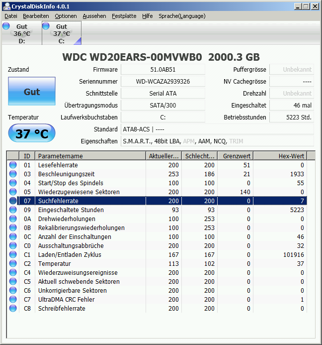Click status orb of Ausschaltungsabbrüche row
The width and height of the screenshot is (322, 345).
pyautogui.click(x=13, y=245)
